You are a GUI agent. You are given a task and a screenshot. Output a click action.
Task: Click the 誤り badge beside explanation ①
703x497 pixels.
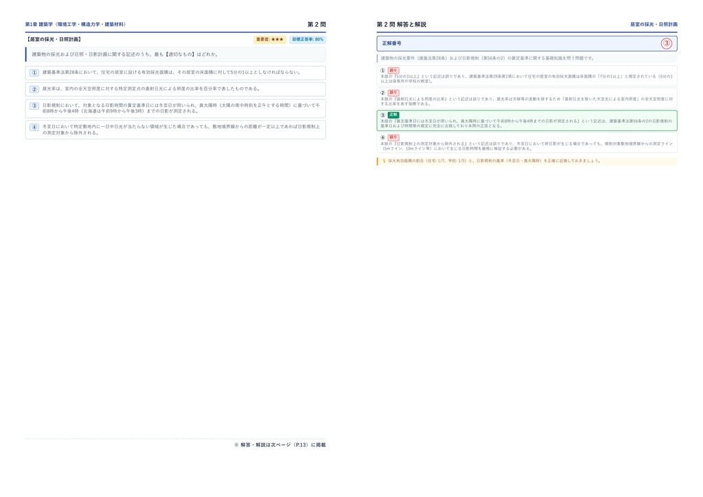[x=393, y=70]
